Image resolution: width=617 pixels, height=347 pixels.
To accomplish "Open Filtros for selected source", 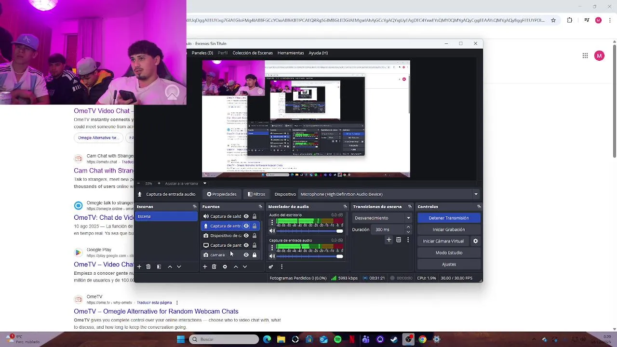I will [x=256, y=194].
